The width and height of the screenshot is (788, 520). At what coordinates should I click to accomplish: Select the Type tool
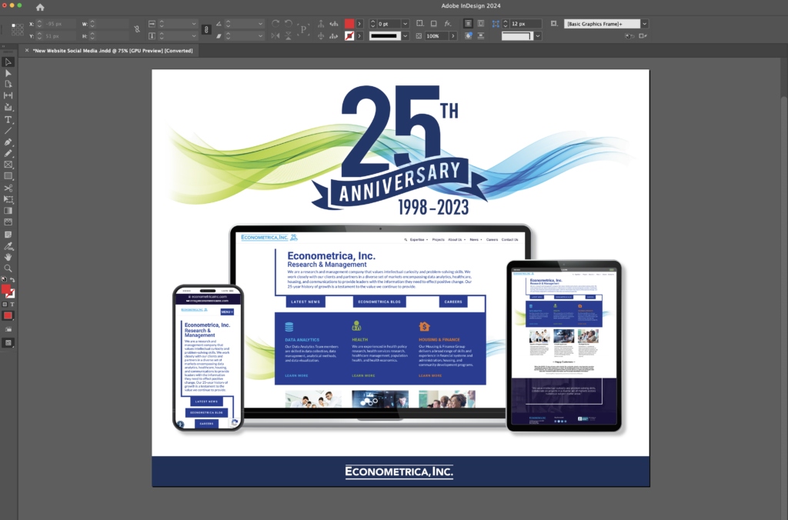(8, 119)
